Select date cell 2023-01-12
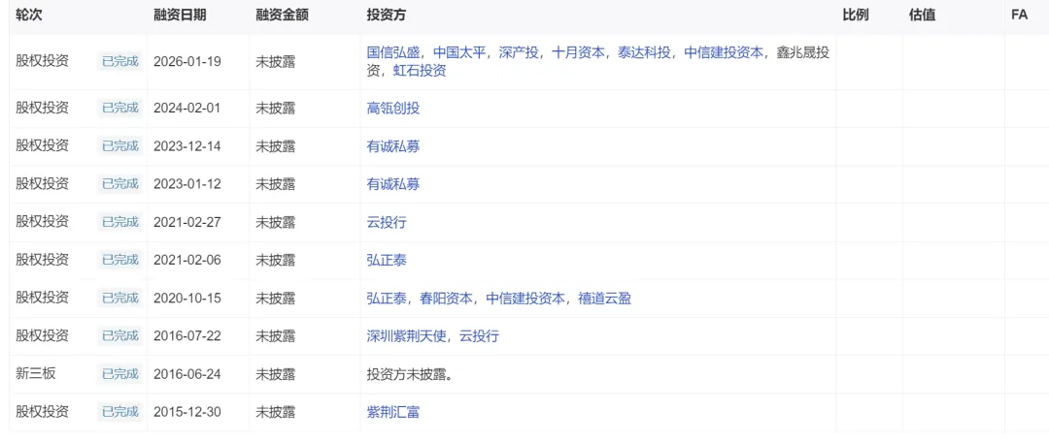The width and height of the screenshot is (1049, 442). [187, 184]
